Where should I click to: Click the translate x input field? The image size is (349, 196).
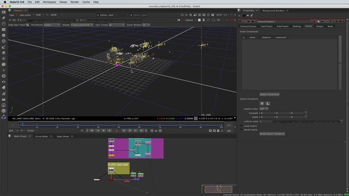(x=267, y=113)
